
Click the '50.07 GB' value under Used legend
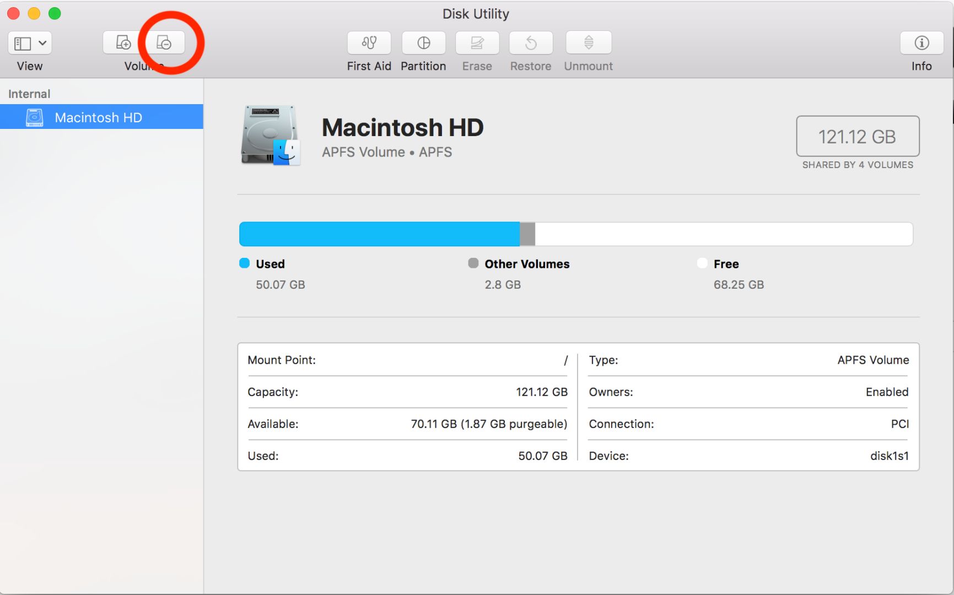coord(281,285)
